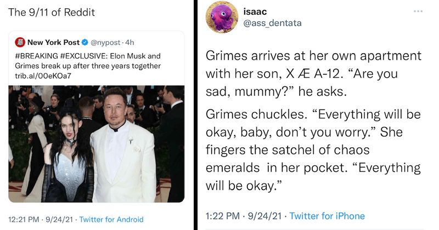The height and width of the screenshot is (230, 439).
Task: Click the "The 9/11 of Reddit" text
Action: click(x=50, y=13)
